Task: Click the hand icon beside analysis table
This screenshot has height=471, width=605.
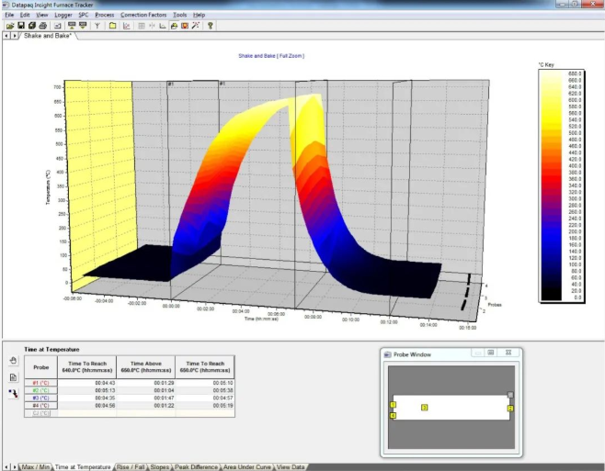Action: click(13, 362)
